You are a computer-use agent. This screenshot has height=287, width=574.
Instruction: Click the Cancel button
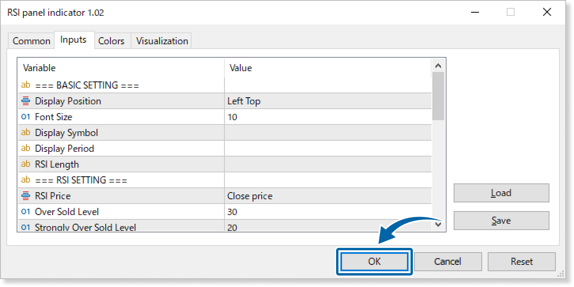pyautogui.click(x=448, y=262)
